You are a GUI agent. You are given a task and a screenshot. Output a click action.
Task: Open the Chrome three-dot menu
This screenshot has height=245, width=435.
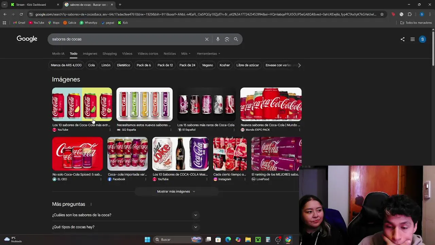430,14
